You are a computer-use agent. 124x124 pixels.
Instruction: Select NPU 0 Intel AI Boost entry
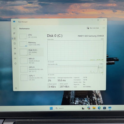(x=32, y=61)
